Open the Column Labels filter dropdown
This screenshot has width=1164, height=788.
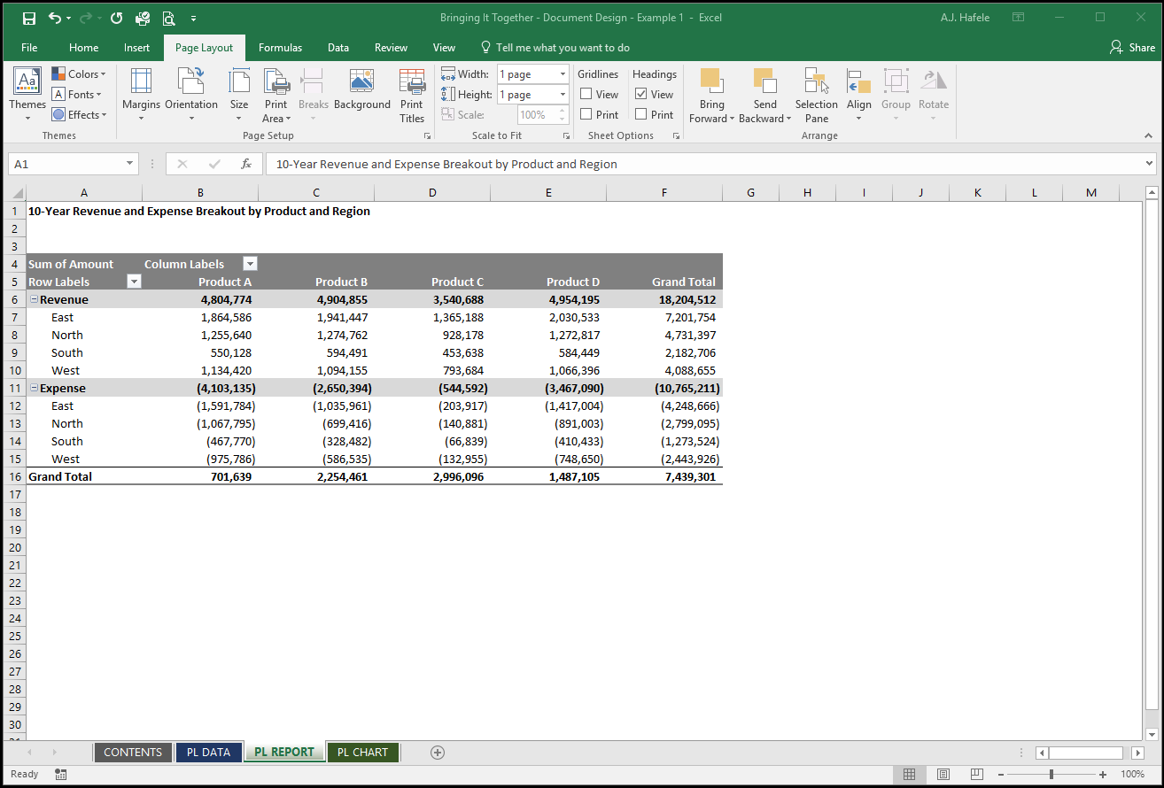250,264
